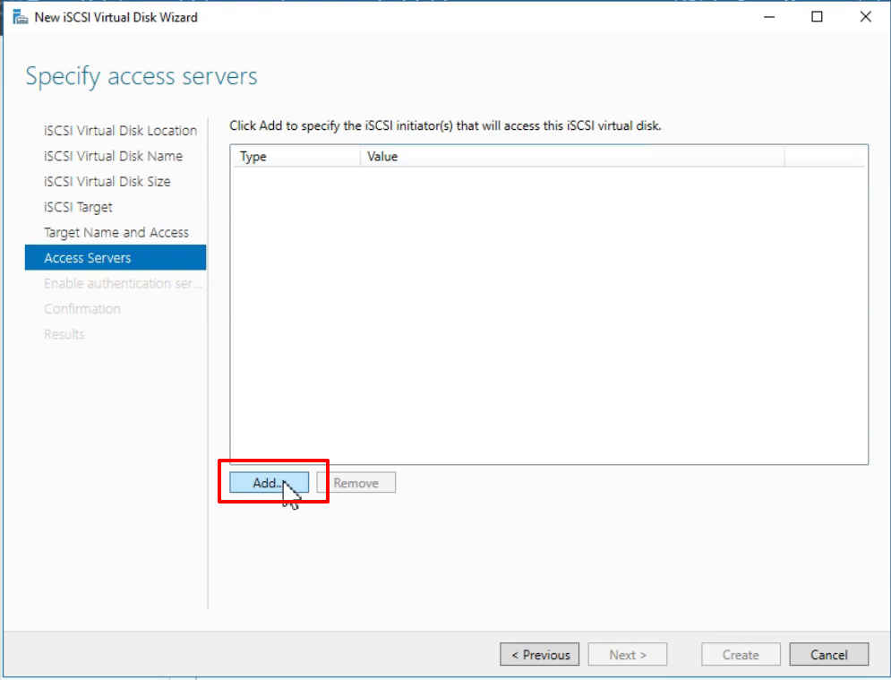Click the Create button

click(x=741, y=654)
